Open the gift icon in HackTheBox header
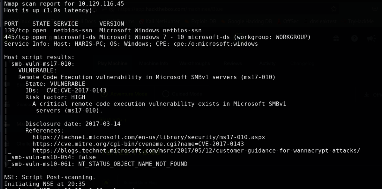Viewport: 382px width, 189px height. pyautogui.click(x=336, y=38)
